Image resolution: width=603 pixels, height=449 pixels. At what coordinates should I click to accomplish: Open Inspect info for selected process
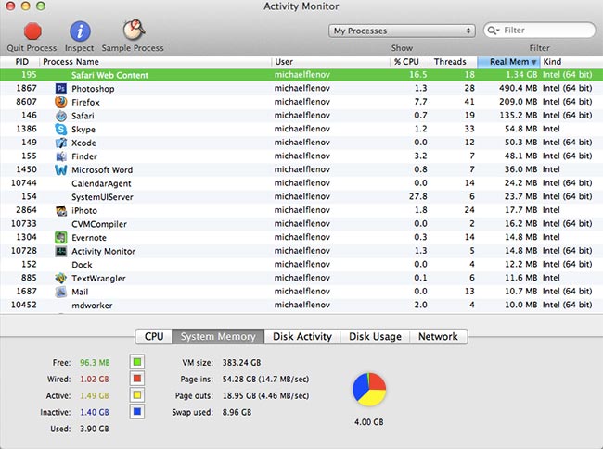80,31
